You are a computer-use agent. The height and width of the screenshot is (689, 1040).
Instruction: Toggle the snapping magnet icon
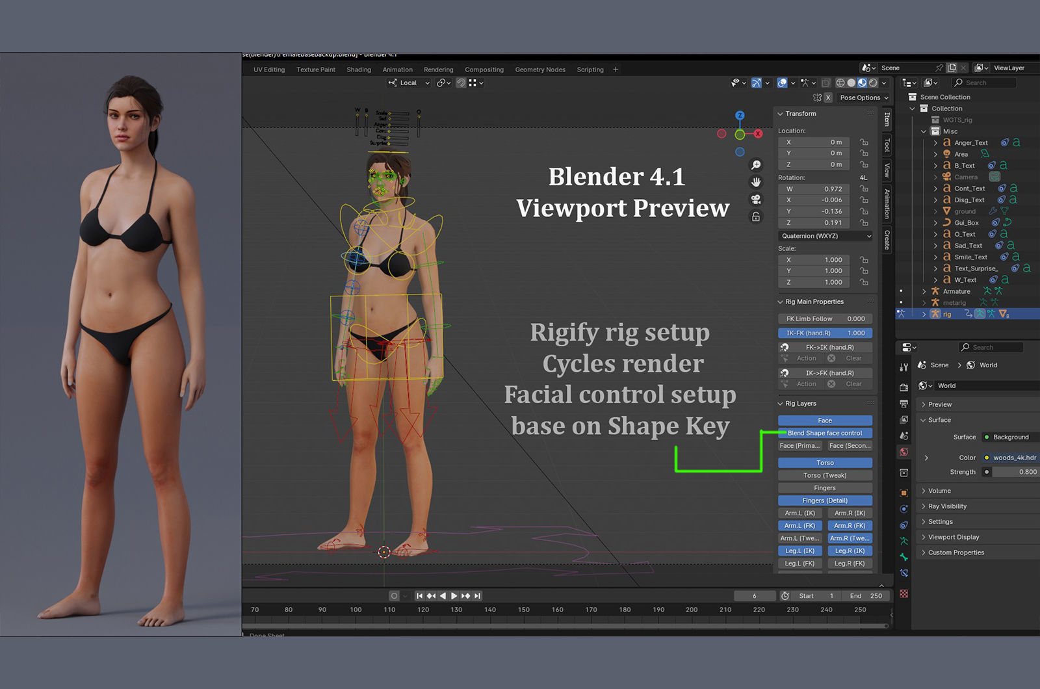(x=461, y=83)
